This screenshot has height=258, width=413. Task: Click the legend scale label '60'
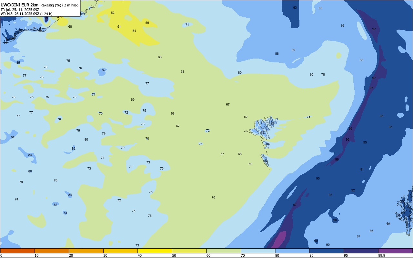pyautogui.click(x=208, y=255)
